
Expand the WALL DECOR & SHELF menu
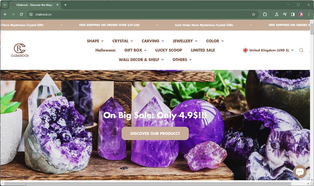tap(141, 60)
